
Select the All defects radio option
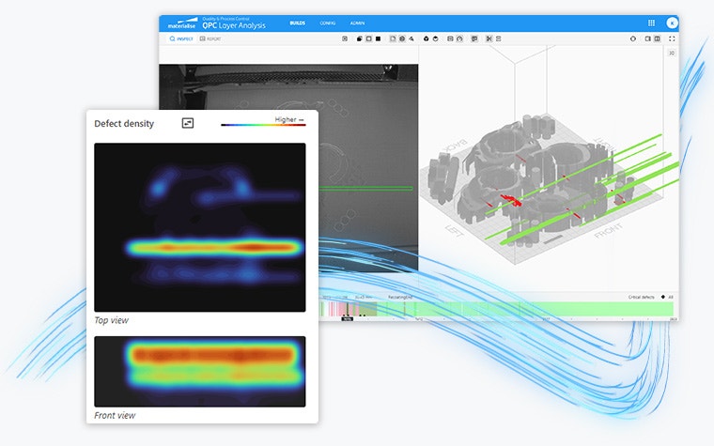point(662,297)
